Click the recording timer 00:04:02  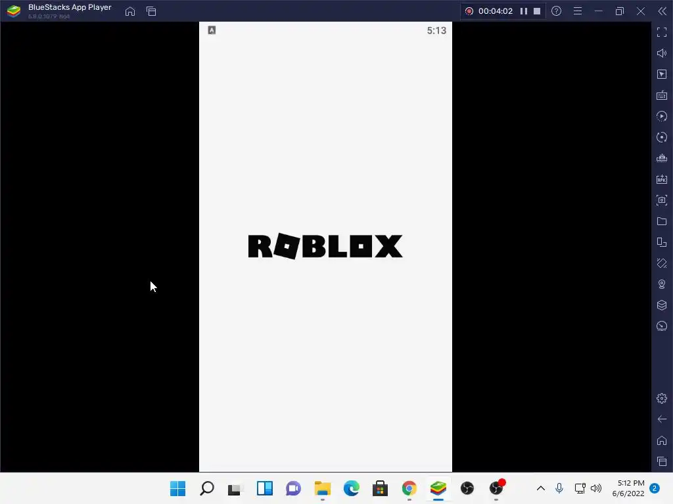(496, 11)
